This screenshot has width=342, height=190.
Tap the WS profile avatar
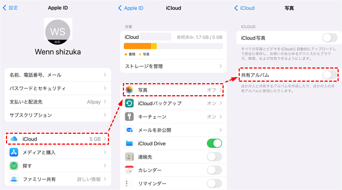pos(58,32)
